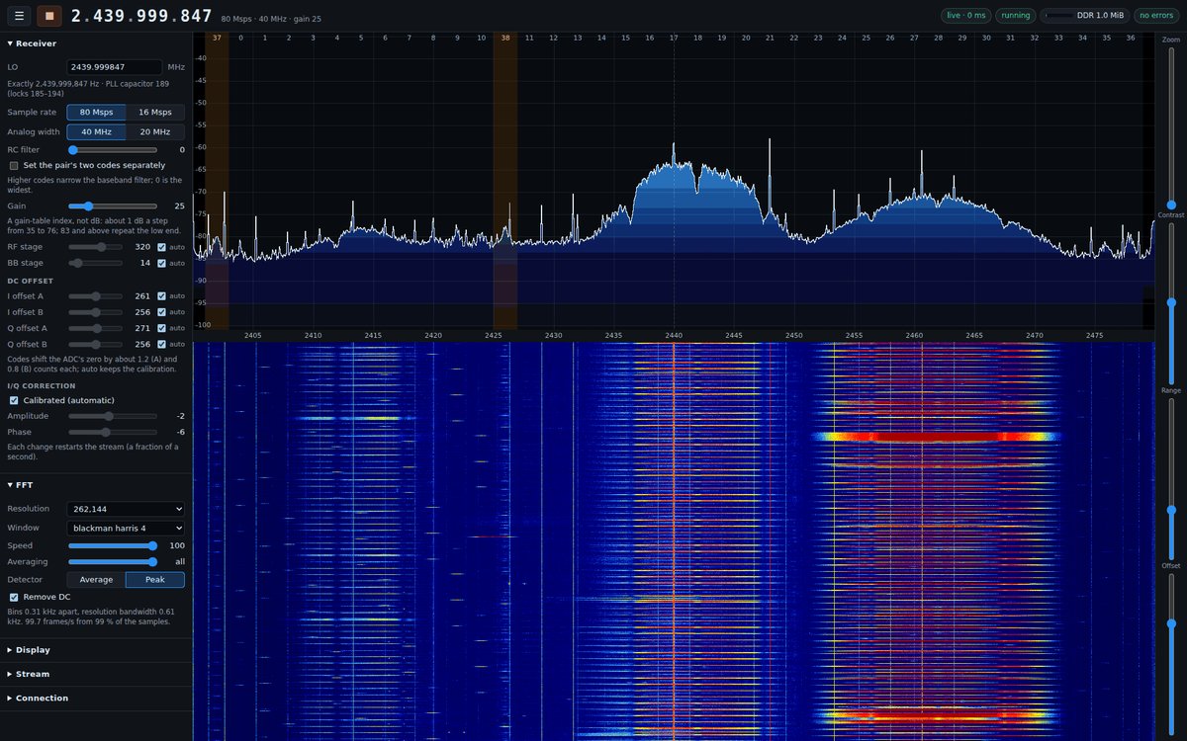Toggle auto for Q offset B
This screenshot has height=741, width=1187.
[161, 344]
